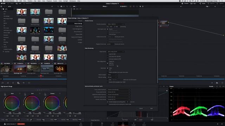Select Cinemascope pixel aspect ratio
Image resolution: width=225 pixels, height=126 pixels.
[108, 34]
